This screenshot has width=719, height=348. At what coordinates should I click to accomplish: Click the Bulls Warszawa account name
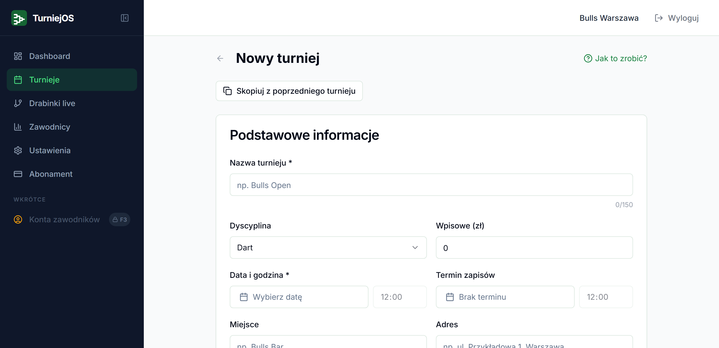[x=609, y=18]
